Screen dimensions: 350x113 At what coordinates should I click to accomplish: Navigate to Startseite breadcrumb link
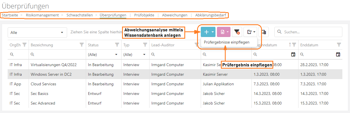pyautogui.click(x=10, y=15)
